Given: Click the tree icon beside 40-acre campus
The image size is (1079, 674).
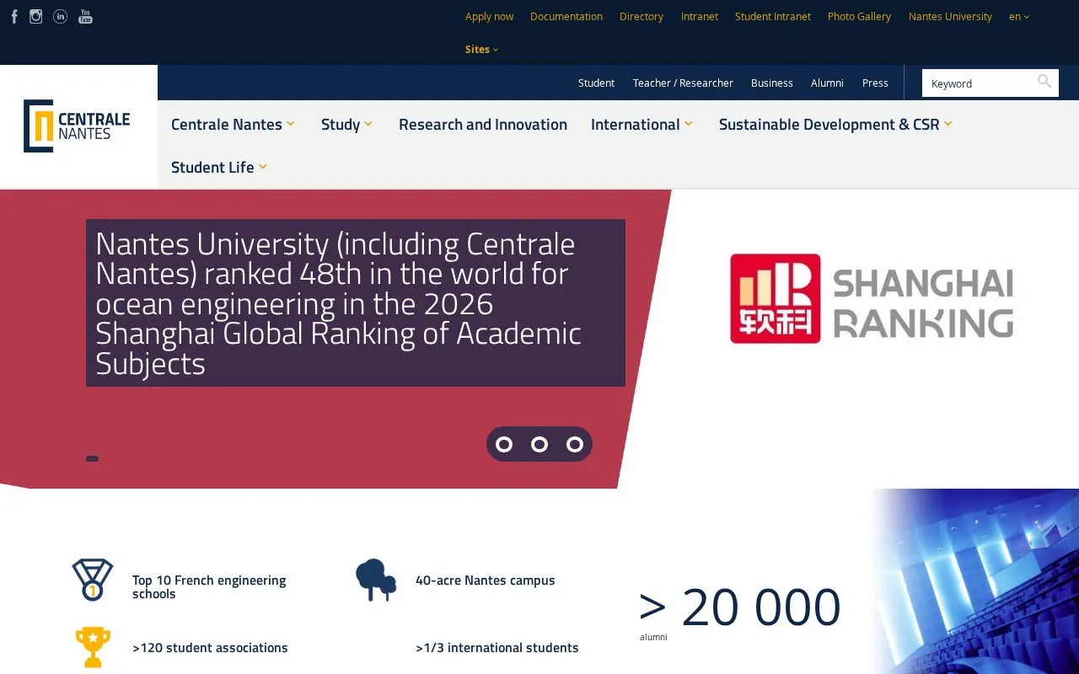Looking at the screenshot, I should (376, 580).
